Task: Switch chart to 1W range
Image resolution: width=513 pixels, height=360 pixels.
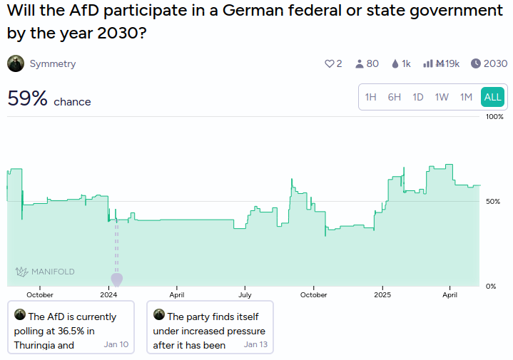Action: [x=442, y=97]
